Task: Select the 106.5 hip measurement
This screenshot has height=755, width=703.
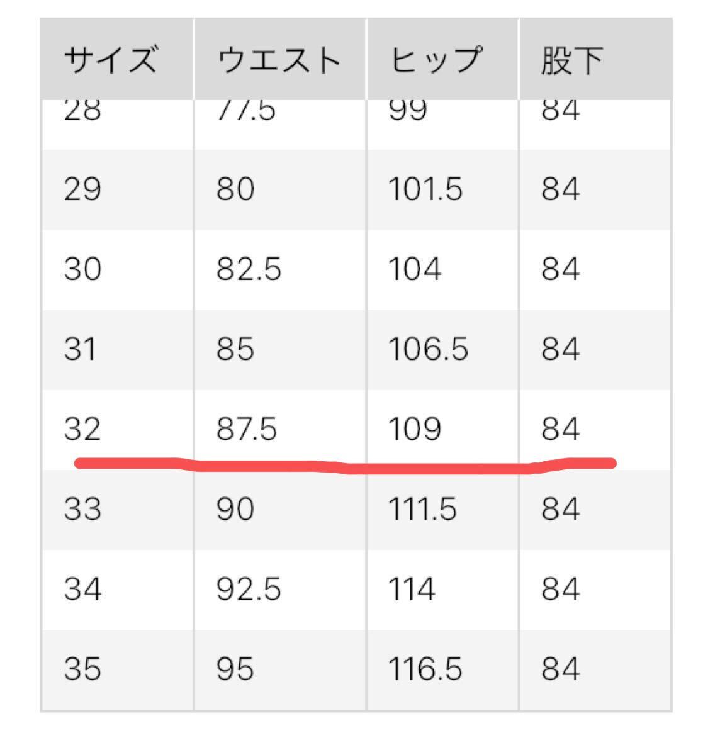Action: coord(428,349)
